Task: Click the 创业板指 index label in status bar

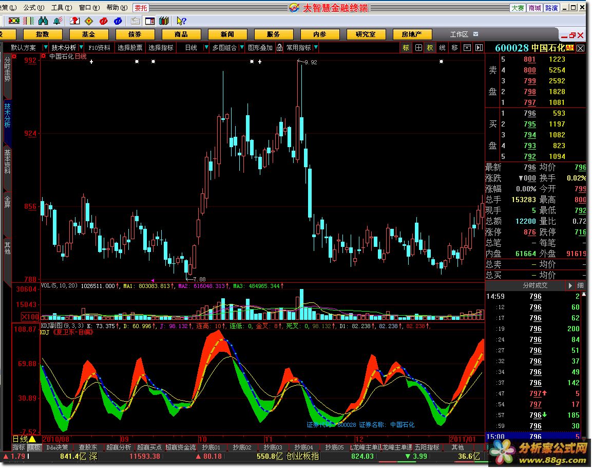Action: [x=303, y=456]
